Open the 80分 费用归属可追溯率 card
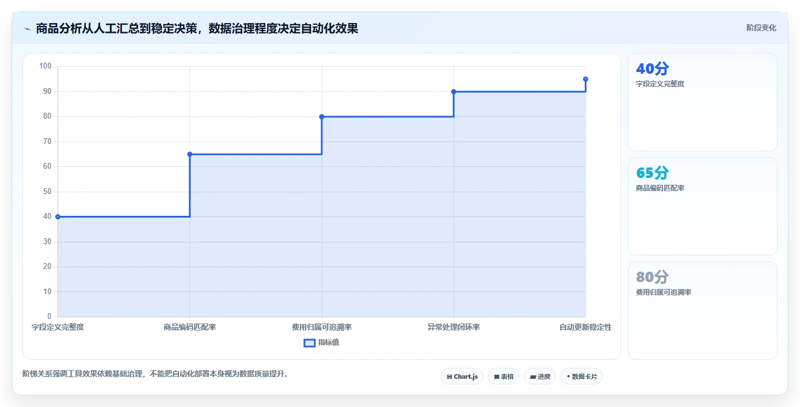The image size is (800, 407). (x=702, y=310)
